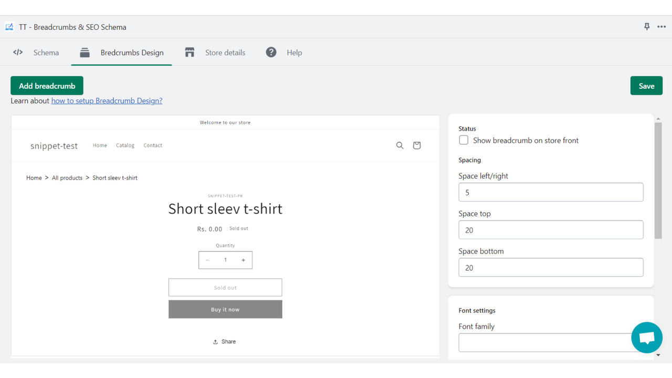Click Save in the top right
The width and height of the screenshot is (672, 378).
click(x=646, y=85)
